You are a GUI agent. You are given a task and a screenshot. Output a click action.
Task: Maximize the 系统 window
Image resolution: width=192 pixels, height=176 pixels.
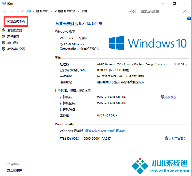(x=174, y=4)
